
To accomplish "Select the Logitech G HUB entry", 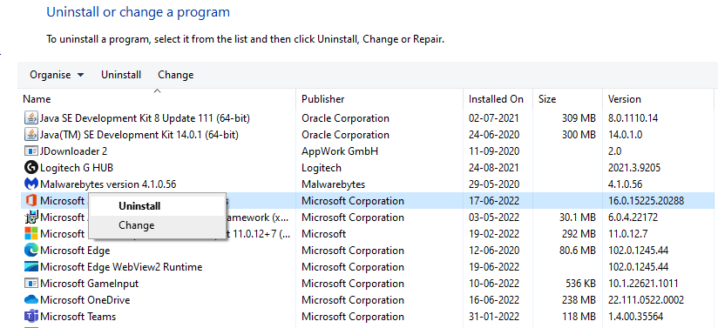I will [77, 167].
